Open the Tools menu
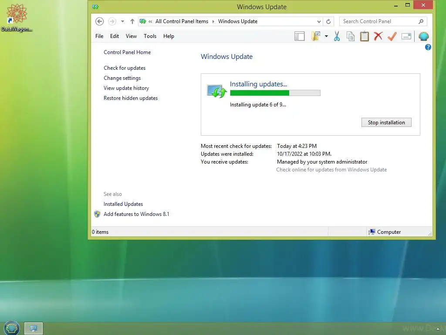This screenshot has width=446, height=335. pyautogui.click(x=150, y=36)
